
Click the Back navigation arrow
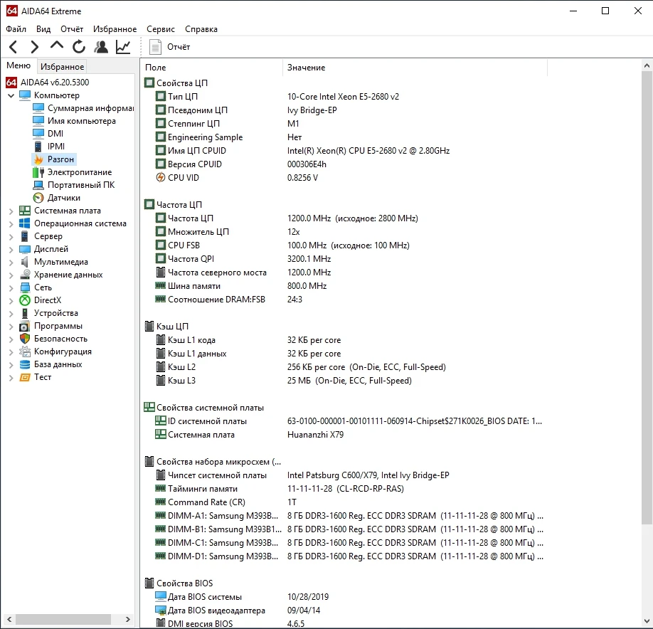click(14, 47)
